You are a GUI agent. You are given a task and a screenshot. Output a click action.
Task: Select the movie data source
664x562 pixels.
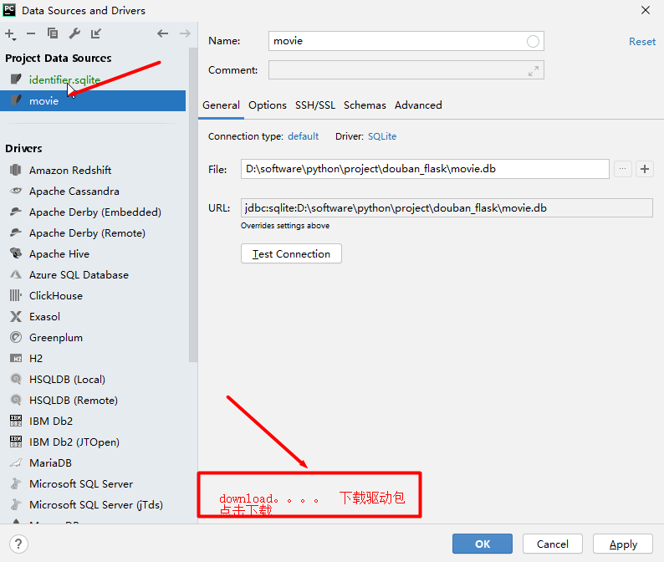pos(93,101)
